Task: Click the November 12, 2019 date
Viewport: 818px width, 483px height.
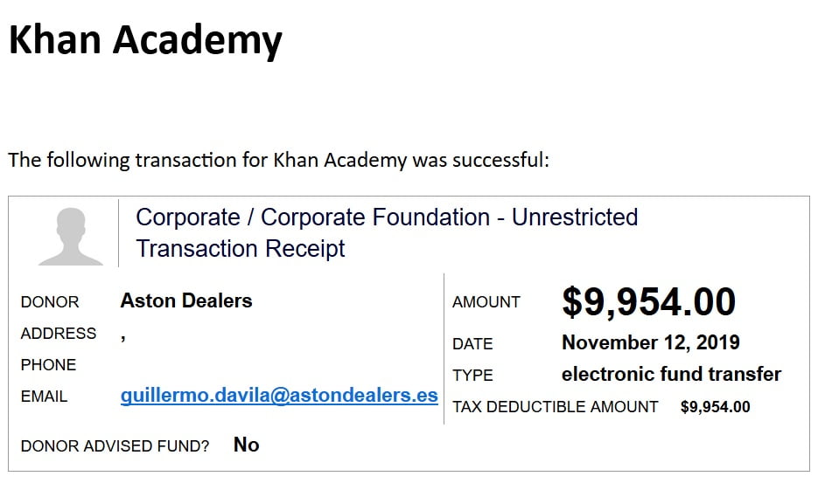Action: coord(651,342)
